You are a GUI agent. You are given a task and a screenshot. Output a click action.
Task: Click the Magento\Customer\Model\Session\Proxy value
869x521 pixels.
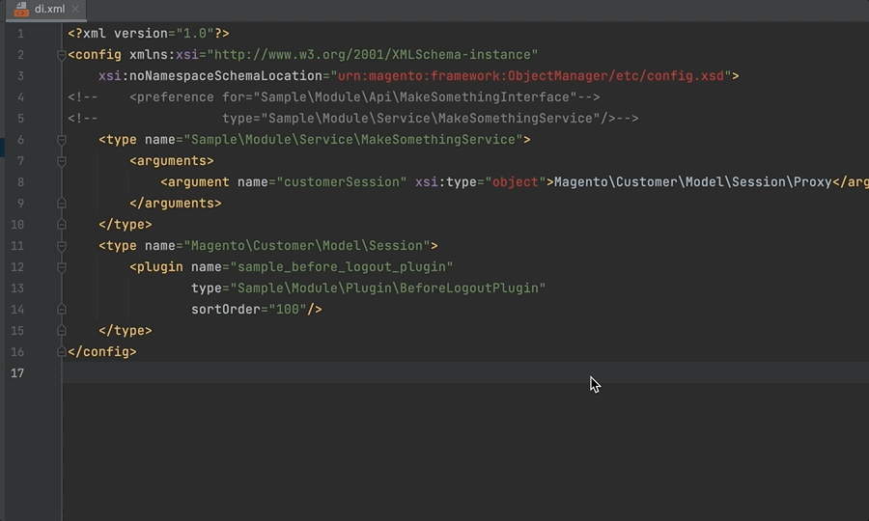coord(692,182)
